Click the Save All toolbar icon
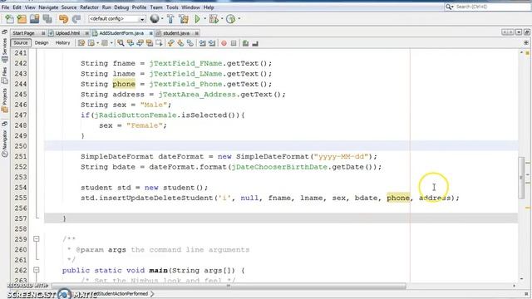Viewport: 532px width, 299px height. pyautogui.click(x=47, y=19)
